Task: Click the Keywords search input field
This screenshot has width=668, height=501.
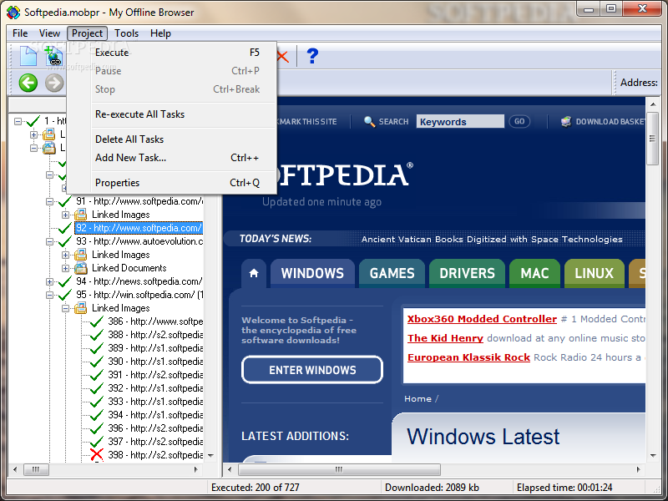Action: (x=460, y=121)
